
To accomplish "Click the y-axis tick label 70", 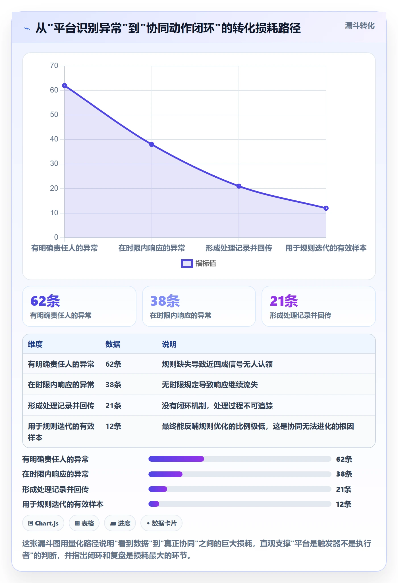I will tap(54, 66).
